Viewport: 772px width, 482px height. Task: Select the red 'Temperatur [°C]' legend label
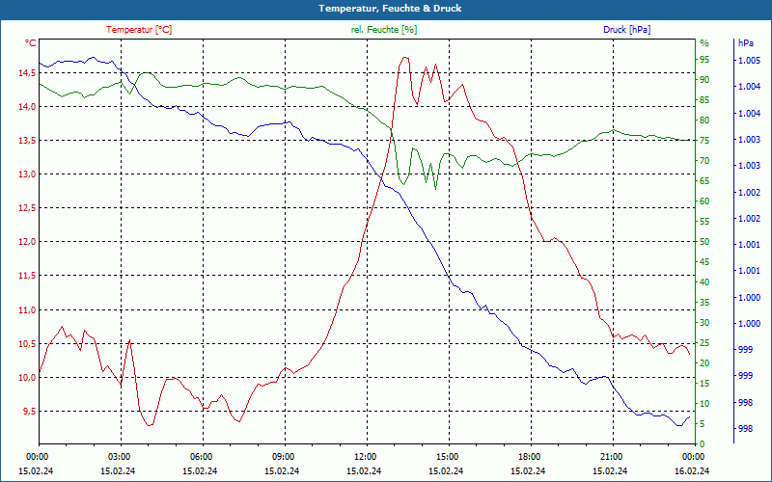139,30
